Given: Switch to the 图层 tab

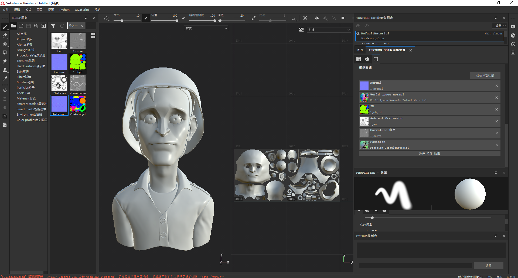Looking at the screenshot, I should point(360,50).
